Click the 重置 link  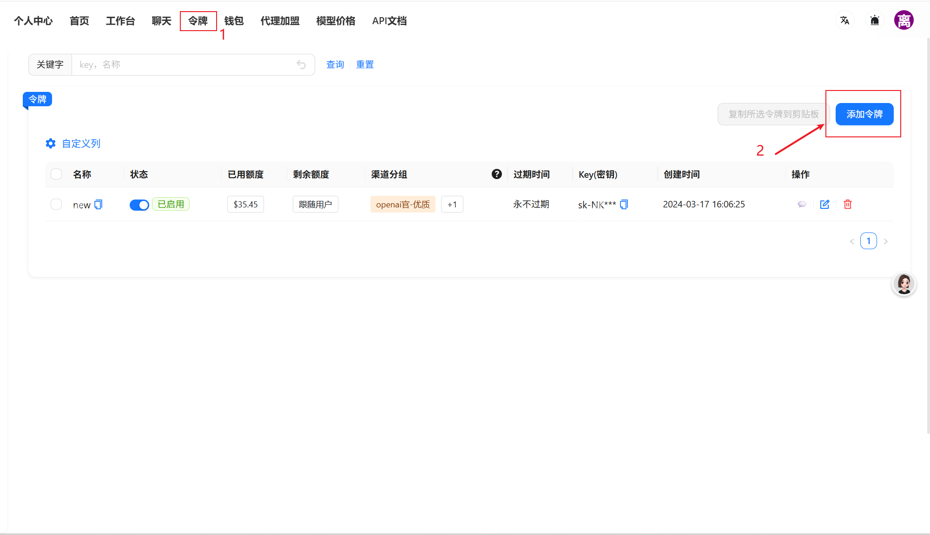[x=365, y=64]
